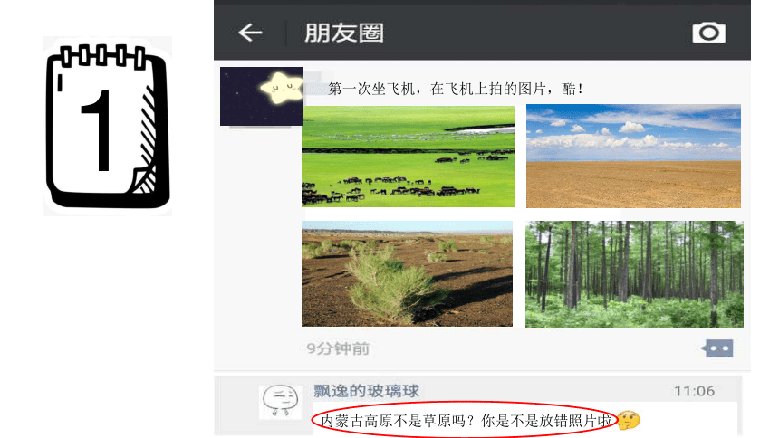Open the comment bubble icon
The image size is (779, 438).
716,348
